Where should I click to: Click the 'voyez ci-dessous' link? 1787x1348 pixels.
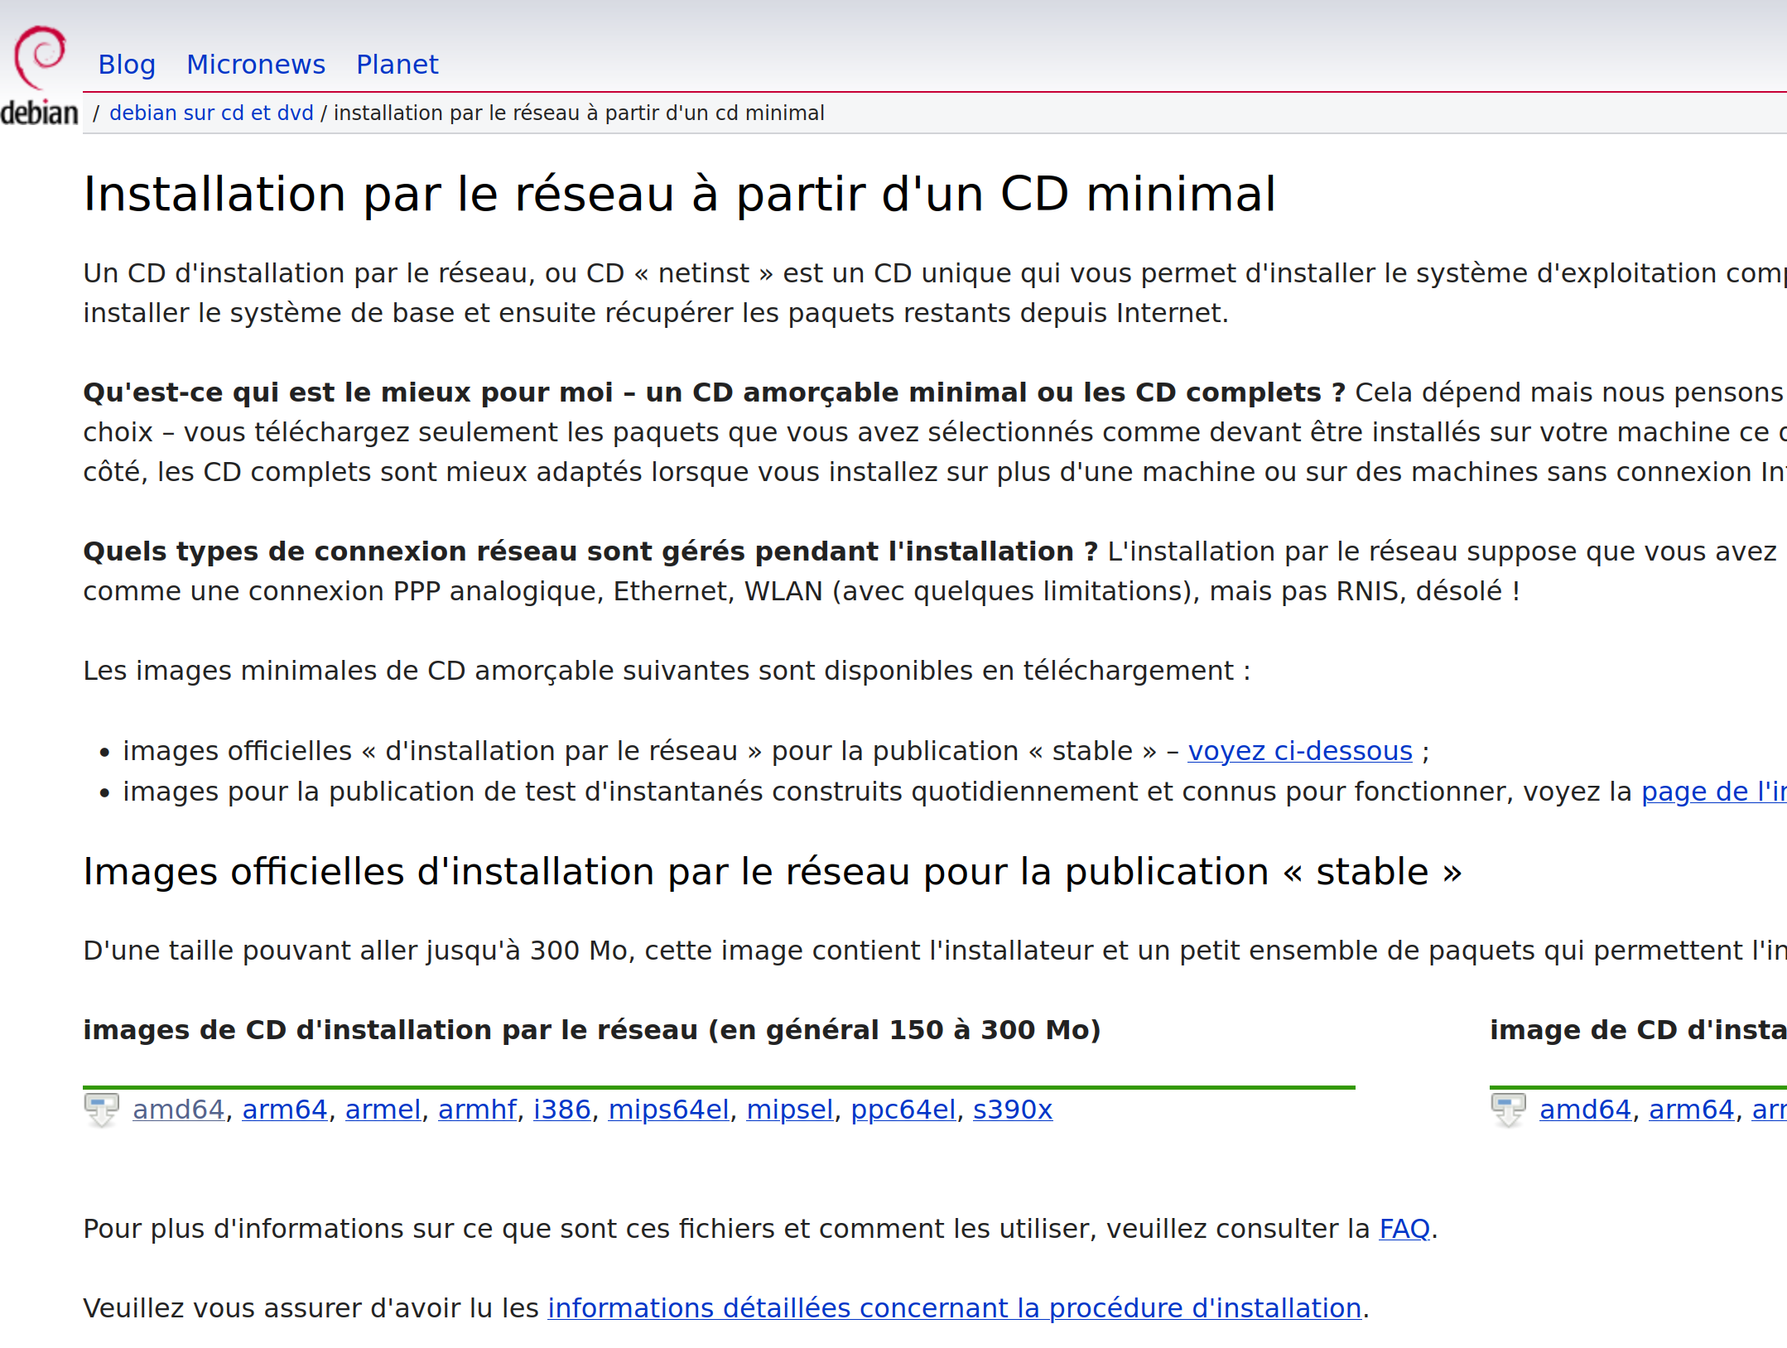pos(1299,751)
